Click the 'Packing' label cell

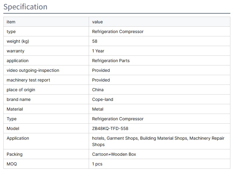15,154
